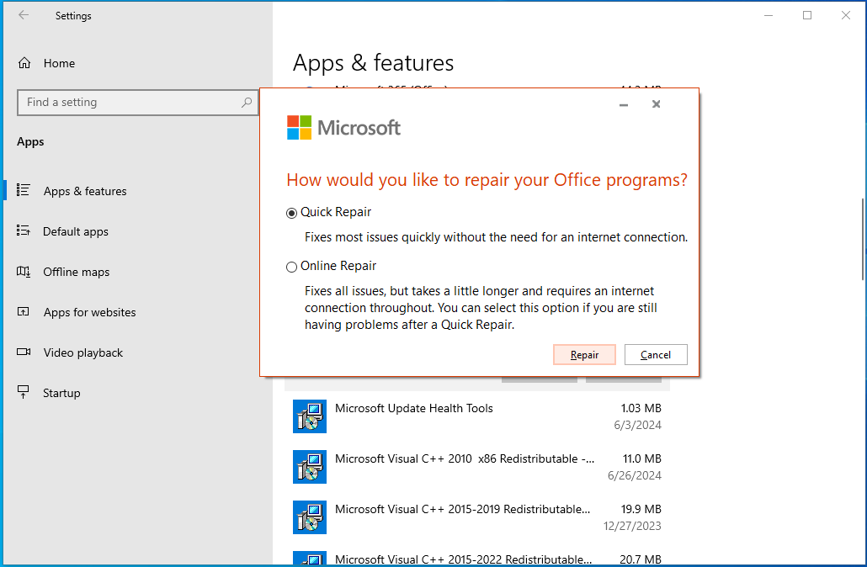Go back with the Settings arrow

click(x=24, y=15)
